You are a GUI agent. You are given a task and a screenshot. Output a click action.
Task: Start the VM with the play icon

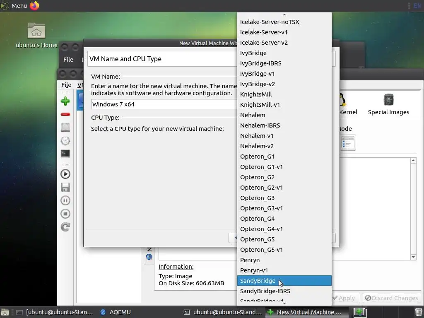(x=65, y=174)
